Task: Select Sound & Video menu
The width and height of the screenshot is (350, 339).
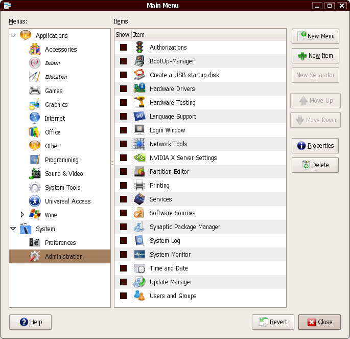Action: click(64, 173)
